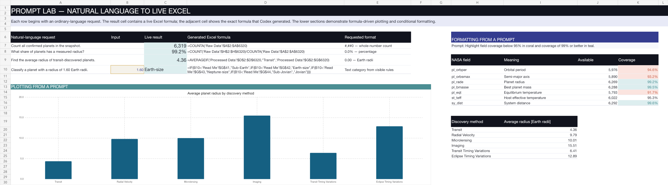Screen dimensions: 668x185
Task: Select column H header
Action: (477, 3)
